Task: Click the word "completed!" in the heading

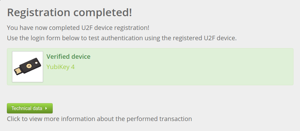Action: (x=103, y=12)
